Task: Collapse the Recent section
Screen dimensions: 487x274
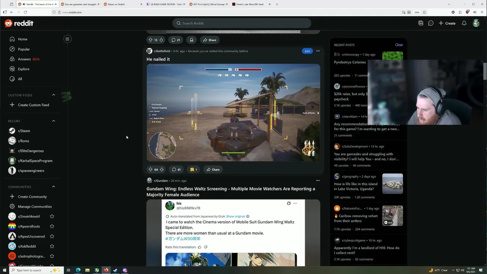Action: [x=53, y=121]
